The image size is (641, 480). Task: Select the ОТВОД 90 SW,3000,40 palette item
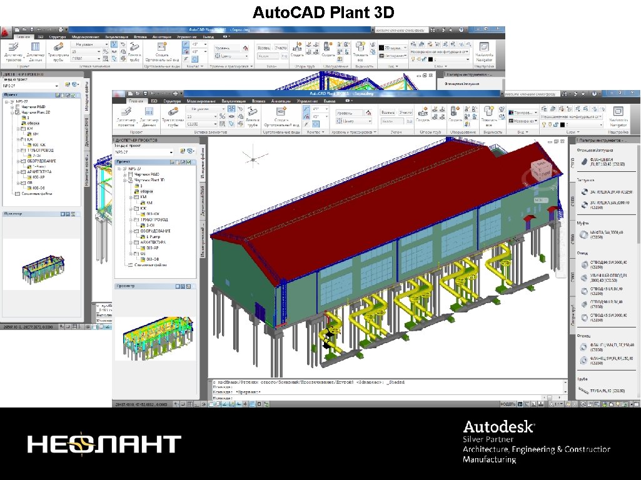(604, 264)
